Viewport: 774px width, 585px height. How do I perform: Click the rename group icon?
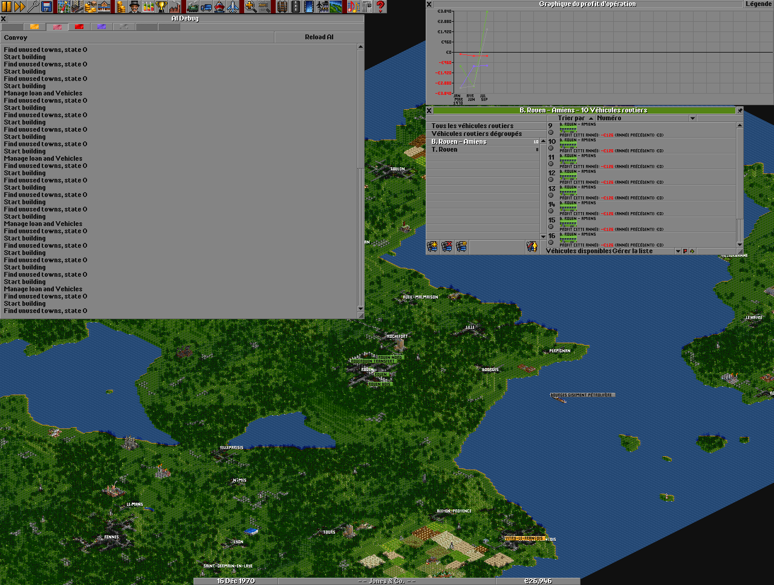[461, 247]
